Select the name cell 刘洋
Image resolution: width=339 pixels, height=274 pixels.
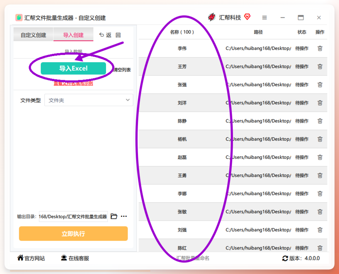click(182, 103)
